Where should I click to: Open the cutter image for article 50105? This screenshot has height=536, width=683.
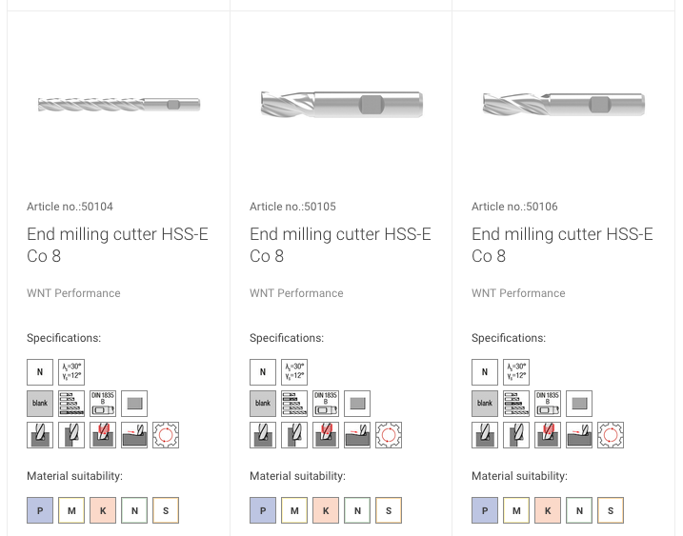point(342,104)
